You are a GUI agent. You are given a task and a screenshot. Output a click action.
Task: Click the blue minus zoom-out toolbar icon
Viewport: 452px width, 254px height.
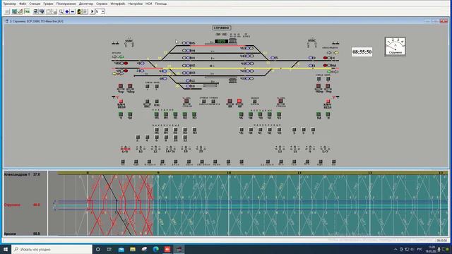73,11
